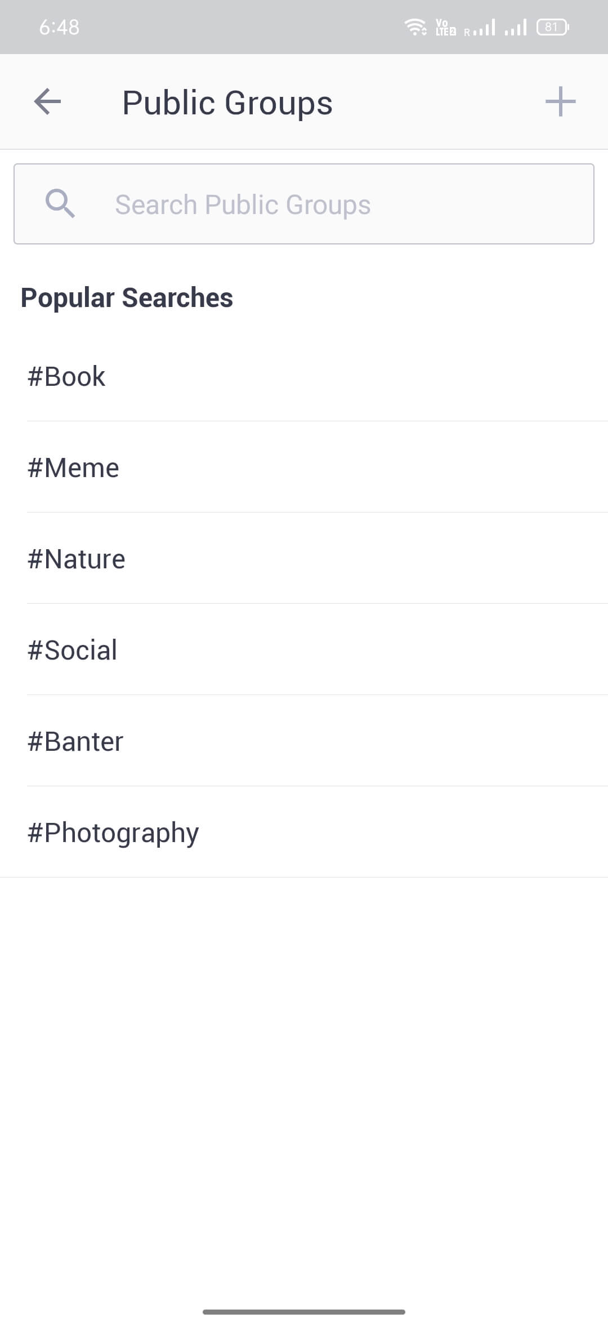The image size is (608, 1318).
Task: Tap the #Photography hashtag
Action: click(113, 832)
